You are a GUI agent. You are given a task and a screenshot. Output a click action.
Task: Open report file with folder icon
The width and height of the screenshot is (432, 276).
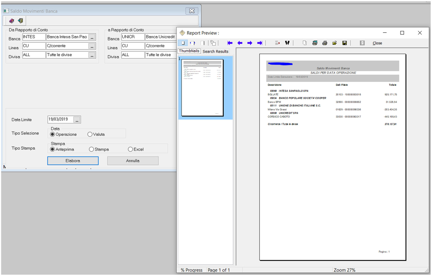[334, 43]
